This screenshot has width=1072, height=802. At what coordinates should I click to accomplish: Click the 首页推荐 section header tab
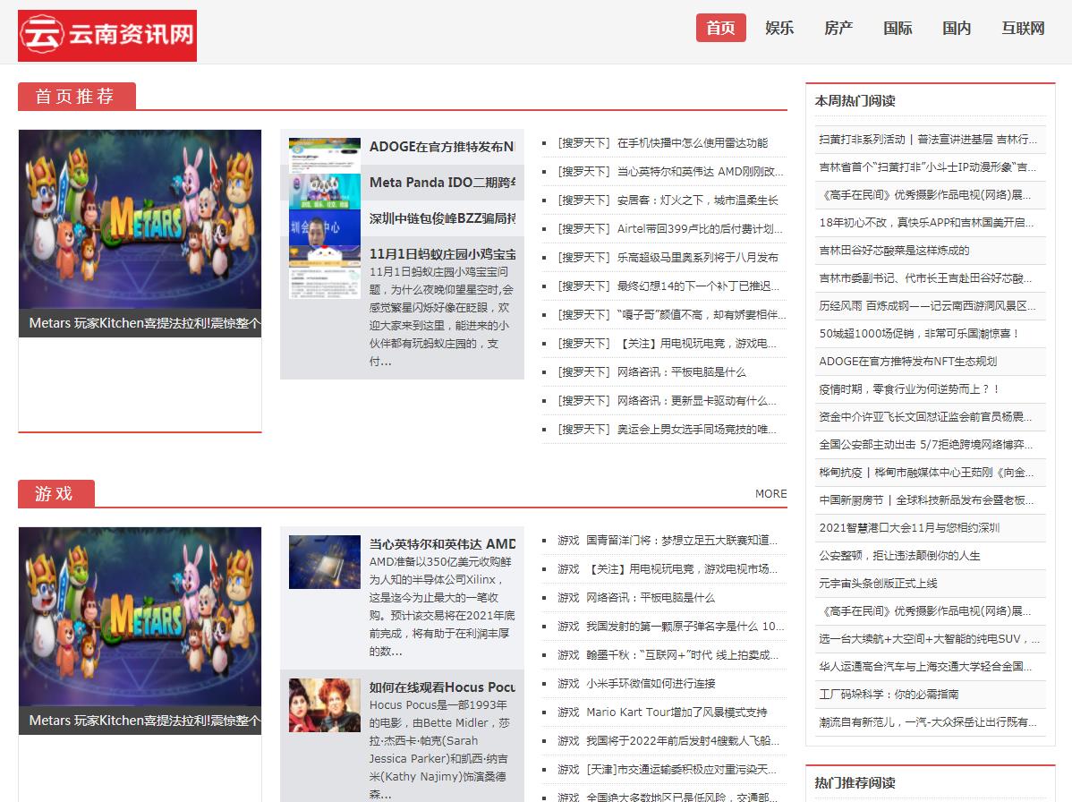[x=77, y=97]
